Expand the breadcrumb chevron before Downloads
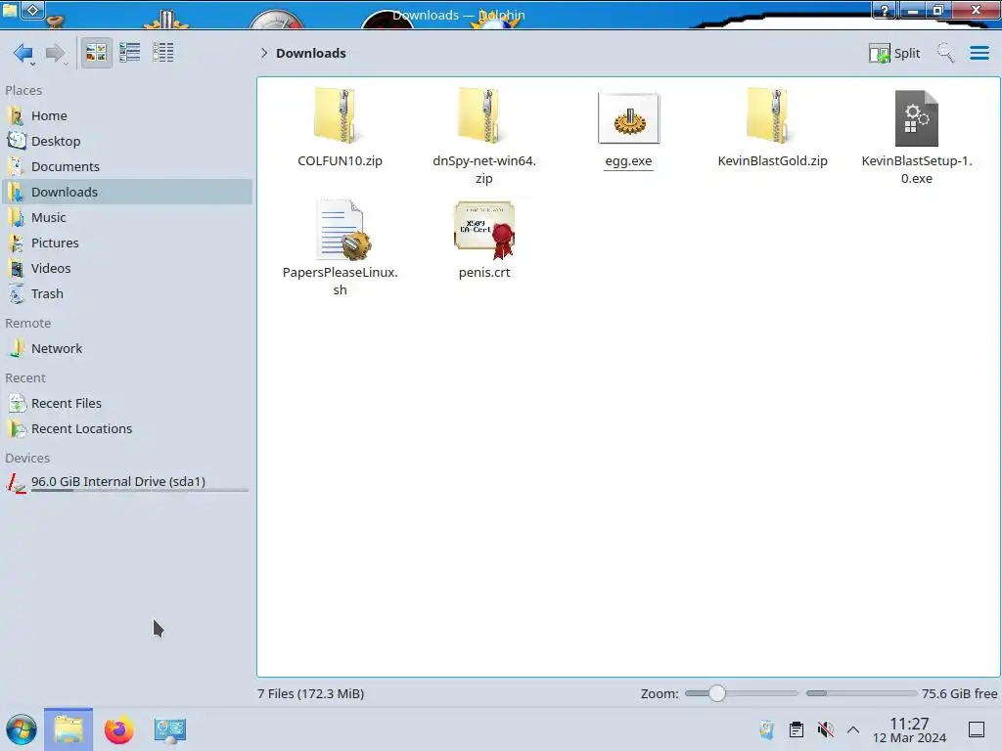 pos(264,53)
